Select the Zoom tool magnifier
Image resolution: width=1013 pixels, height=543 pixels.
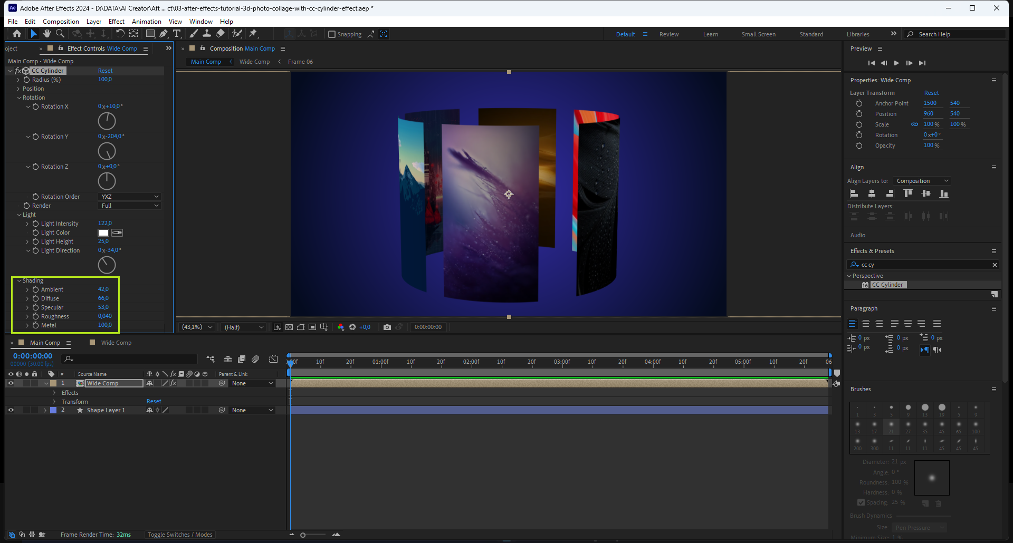click(60, 34)
